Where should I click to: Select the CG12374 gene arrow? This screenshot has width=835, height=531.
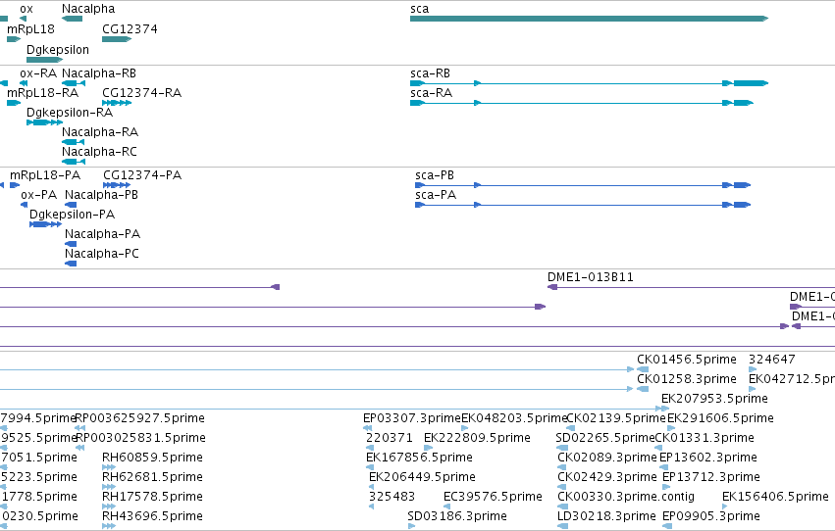coord(117,39)
